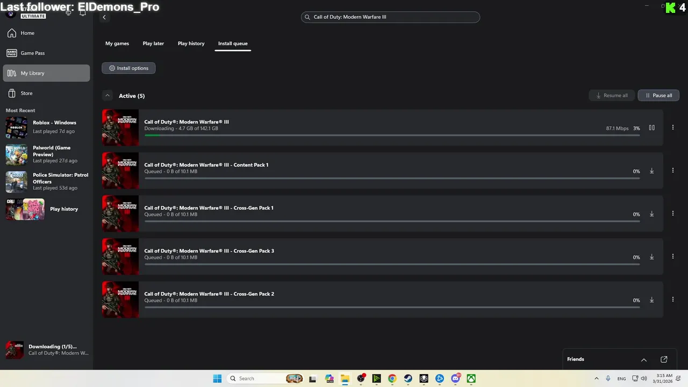
Task: Pop out the Friends panel
Action: tap(664, 360)
